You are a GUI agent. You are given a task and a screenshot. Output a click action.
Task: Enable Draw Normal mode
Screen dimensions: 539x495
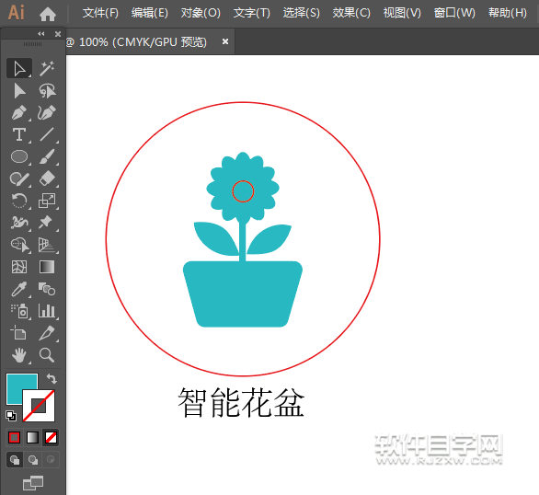tap(15, 460)
